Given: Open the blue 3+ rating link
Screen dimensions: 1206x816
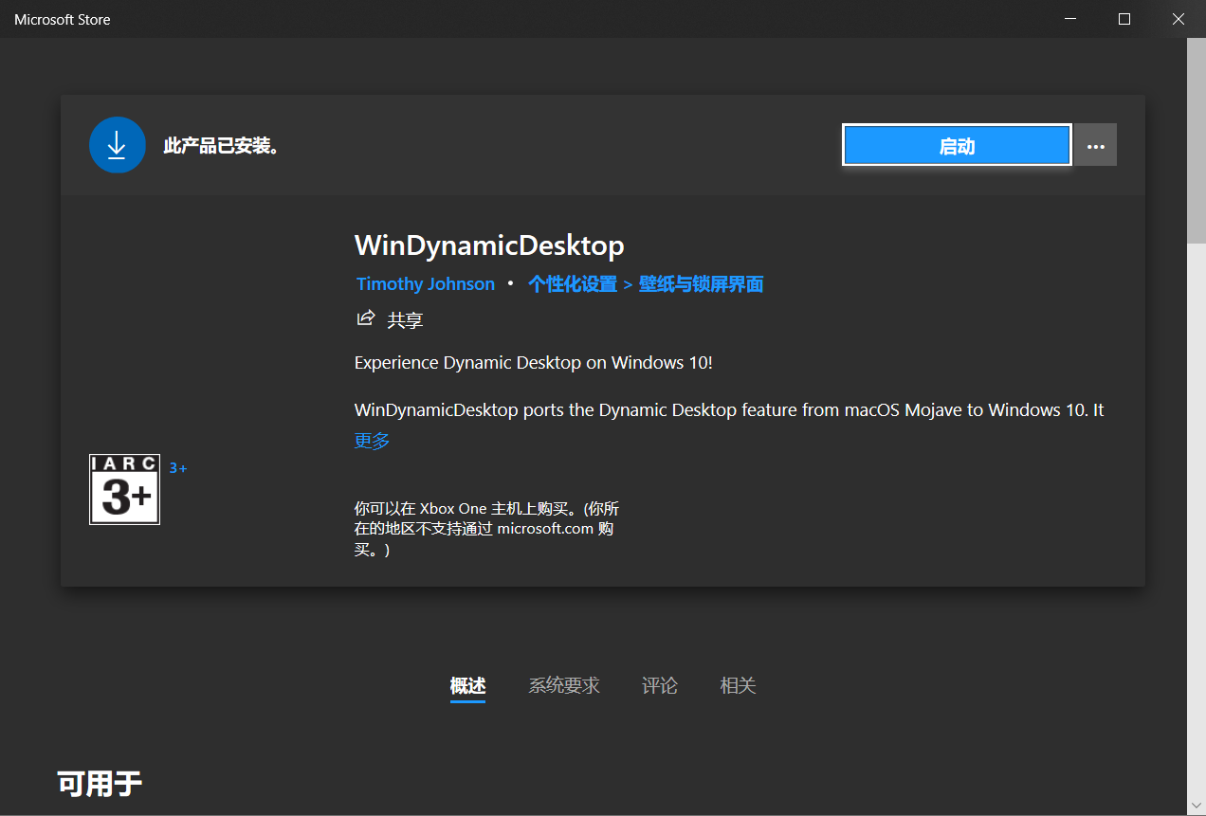Looking at the screenshot, I should 178,467.
